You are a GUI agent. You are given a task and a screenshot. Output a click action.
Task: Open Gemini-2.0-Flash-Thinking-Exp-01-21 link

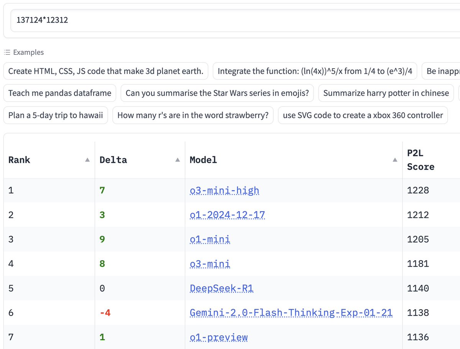(291, 313)
